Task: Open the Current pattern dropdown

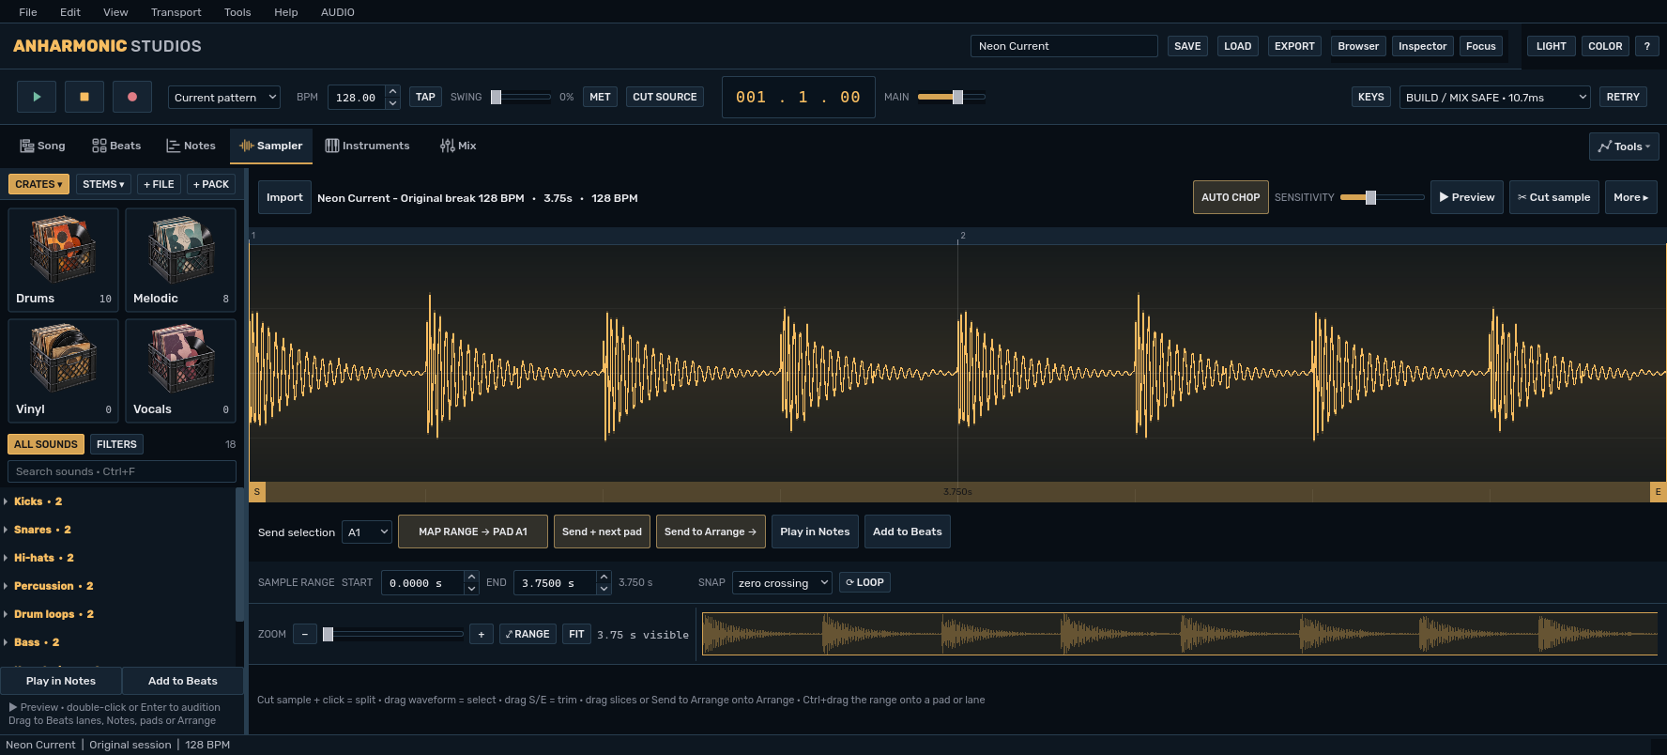Action: (224, 97)
